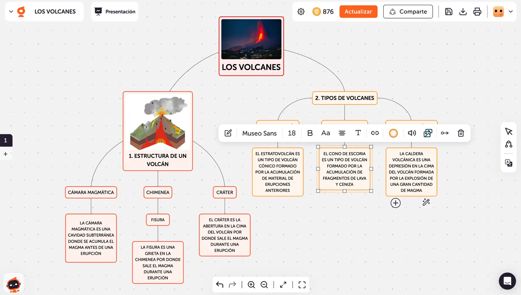
Task: Toggle the Aa text case option
Action: pos(325,133)
